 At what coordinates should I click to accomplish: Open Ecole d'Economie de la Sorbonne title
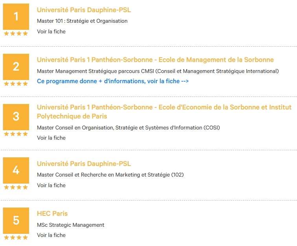point(164,112)
